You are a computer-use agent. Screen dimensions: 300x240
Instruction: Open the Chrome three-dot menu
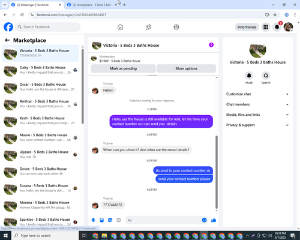click(x=295, y=14)
